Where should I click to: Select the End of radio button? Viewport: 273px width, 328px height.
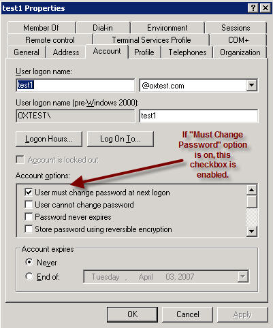point(29,276)
